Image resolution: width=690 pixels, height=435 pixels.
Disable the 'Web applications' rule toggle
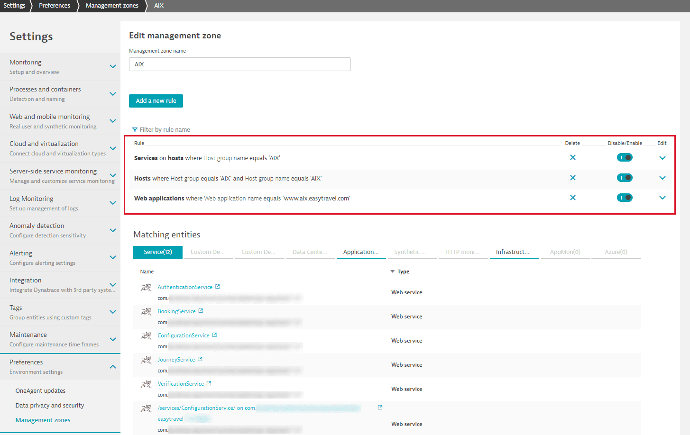pos(625,197)
